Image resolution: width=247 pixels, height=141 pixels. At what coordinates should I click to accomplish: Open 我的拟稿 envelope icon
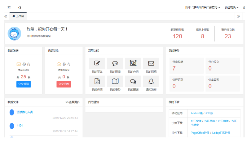point(151,63)
